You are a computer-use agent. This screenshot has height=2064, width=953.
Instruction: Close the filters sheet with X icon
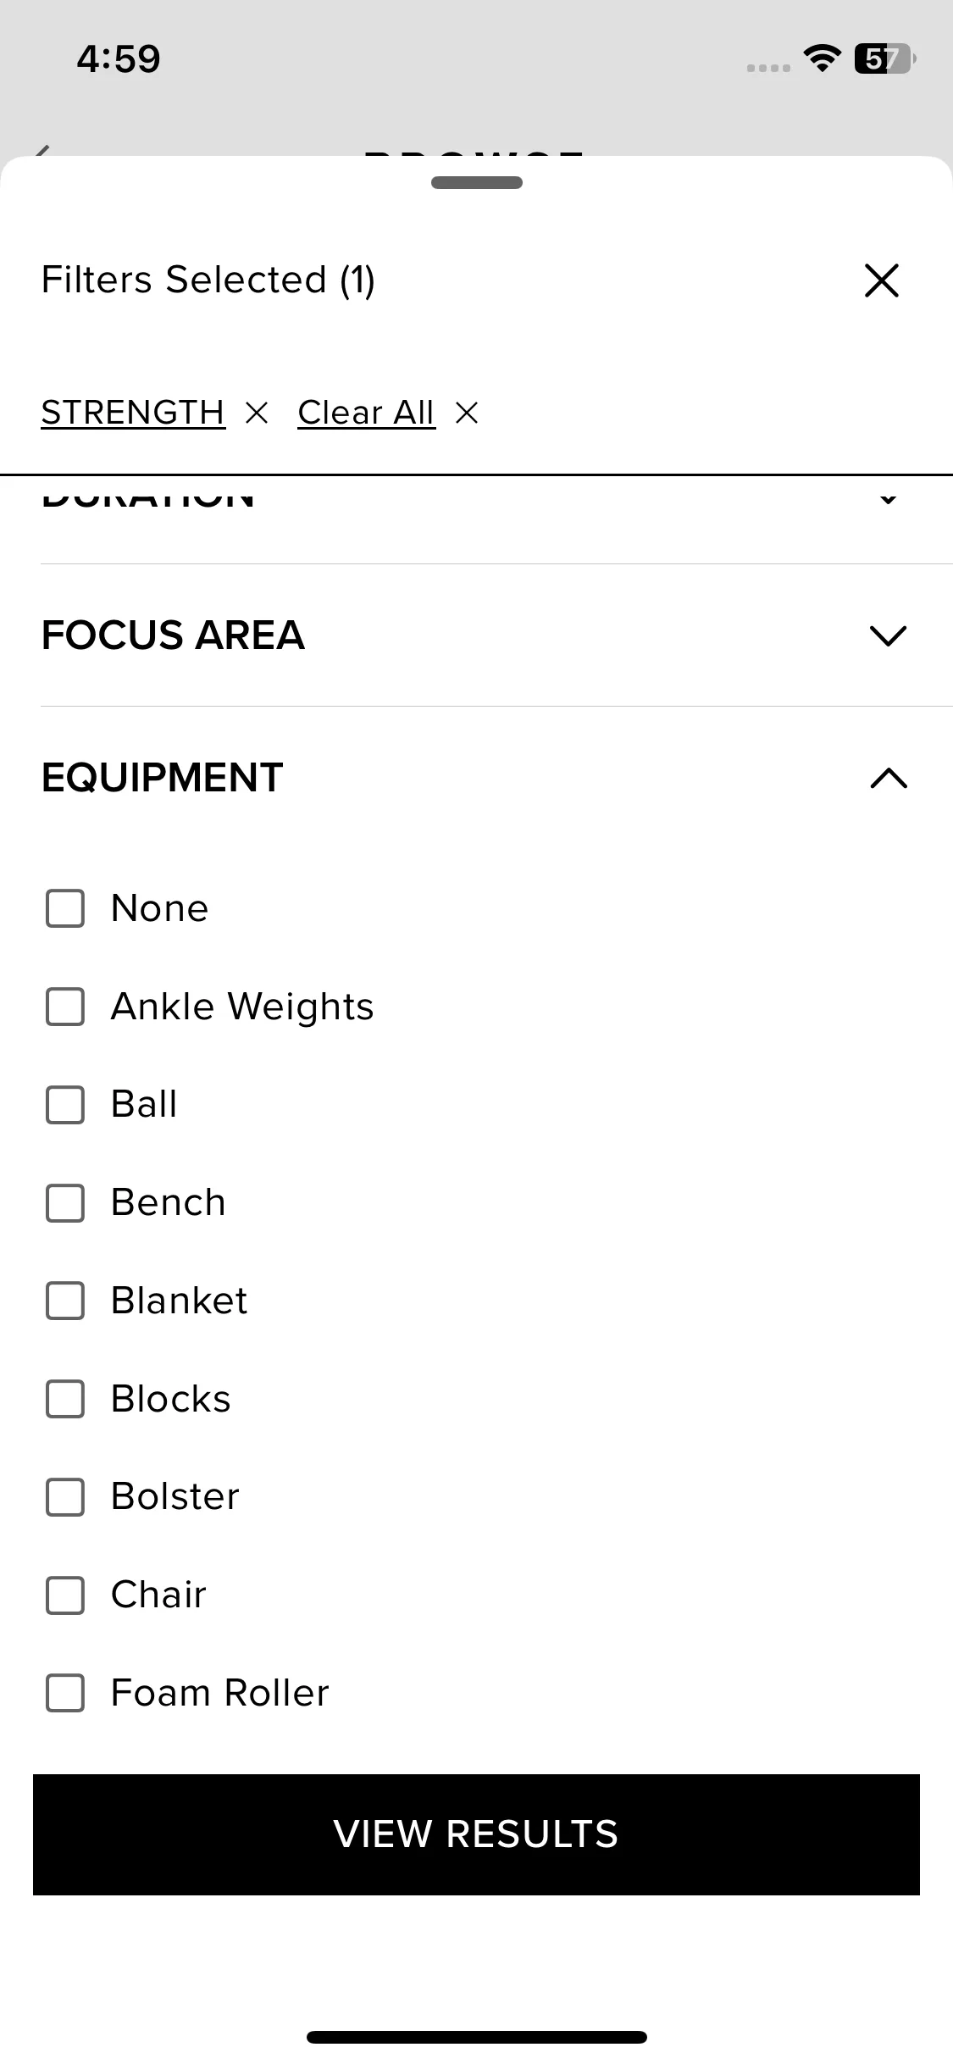tap(881, 280)
